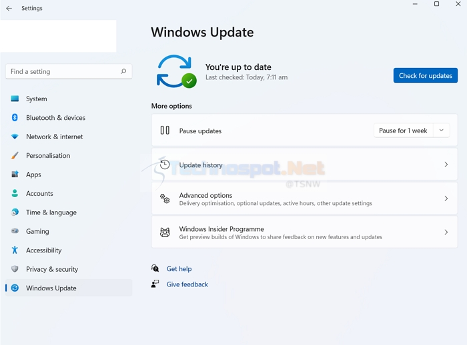Click the Advanced options title
The height and width of the screenshot is (345, 467).
point(205,195)
